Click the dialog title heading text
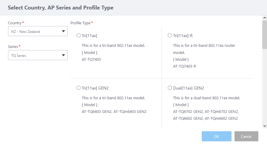Viewport: 267px width, 144px height. (60, 8)
